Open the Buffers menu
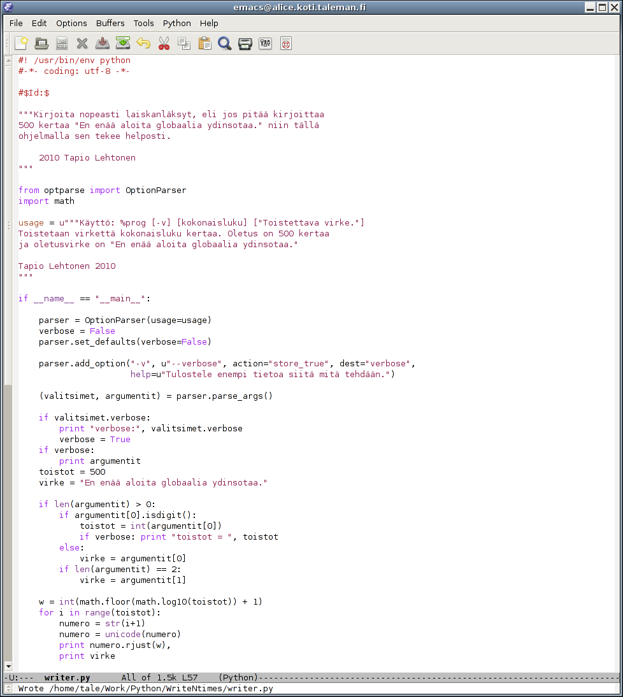 pos(110,23)
